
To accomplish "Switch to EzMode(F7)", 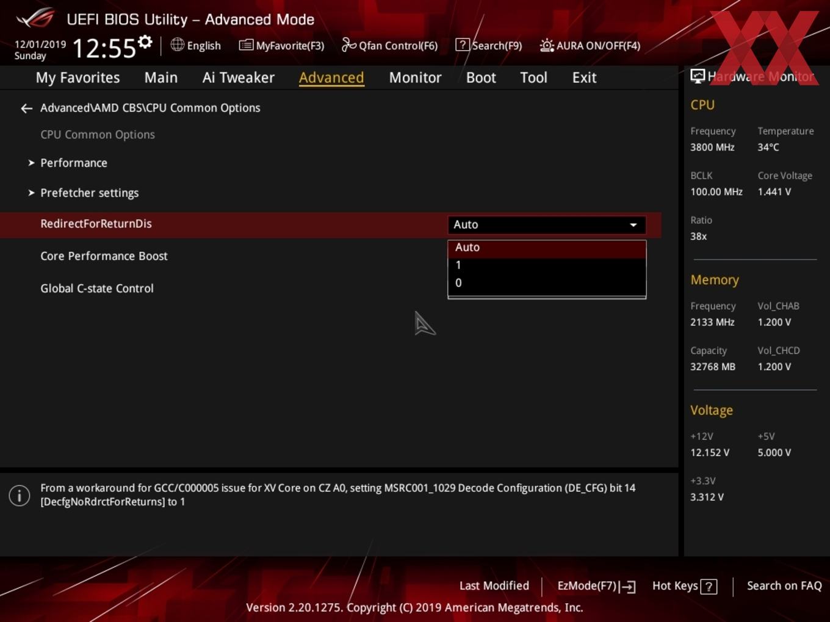I will (596, 586).
